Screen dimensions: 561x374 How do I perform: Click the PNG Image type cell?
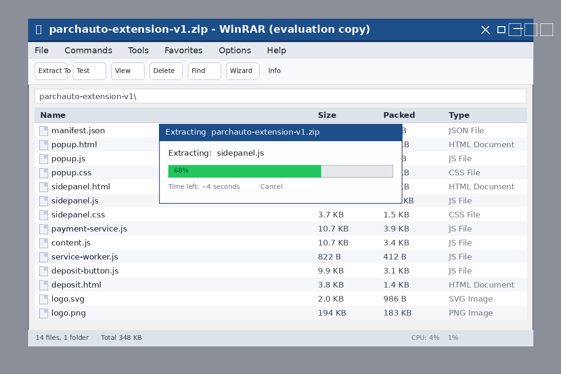pyautogui.click(x=471, y=313)
